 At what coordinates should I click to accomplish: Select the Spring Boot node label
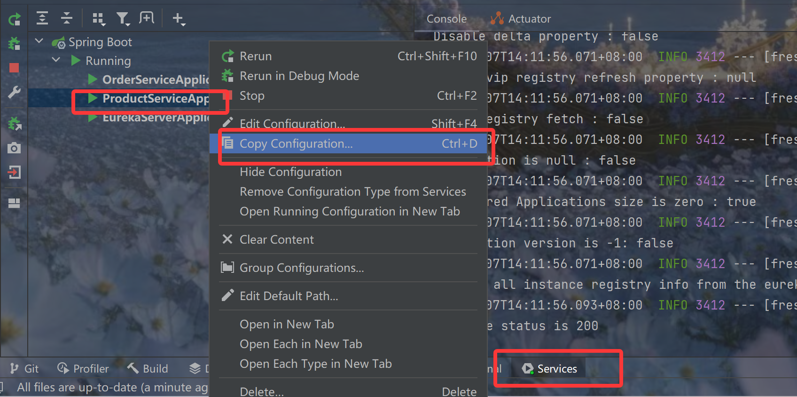tap(100, 42)
